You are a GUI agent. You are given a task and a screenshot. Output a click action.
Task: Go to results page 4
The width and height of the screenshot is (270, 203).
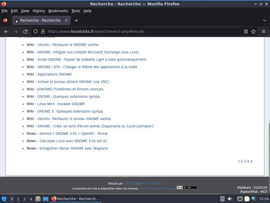[x=248, y=162]
